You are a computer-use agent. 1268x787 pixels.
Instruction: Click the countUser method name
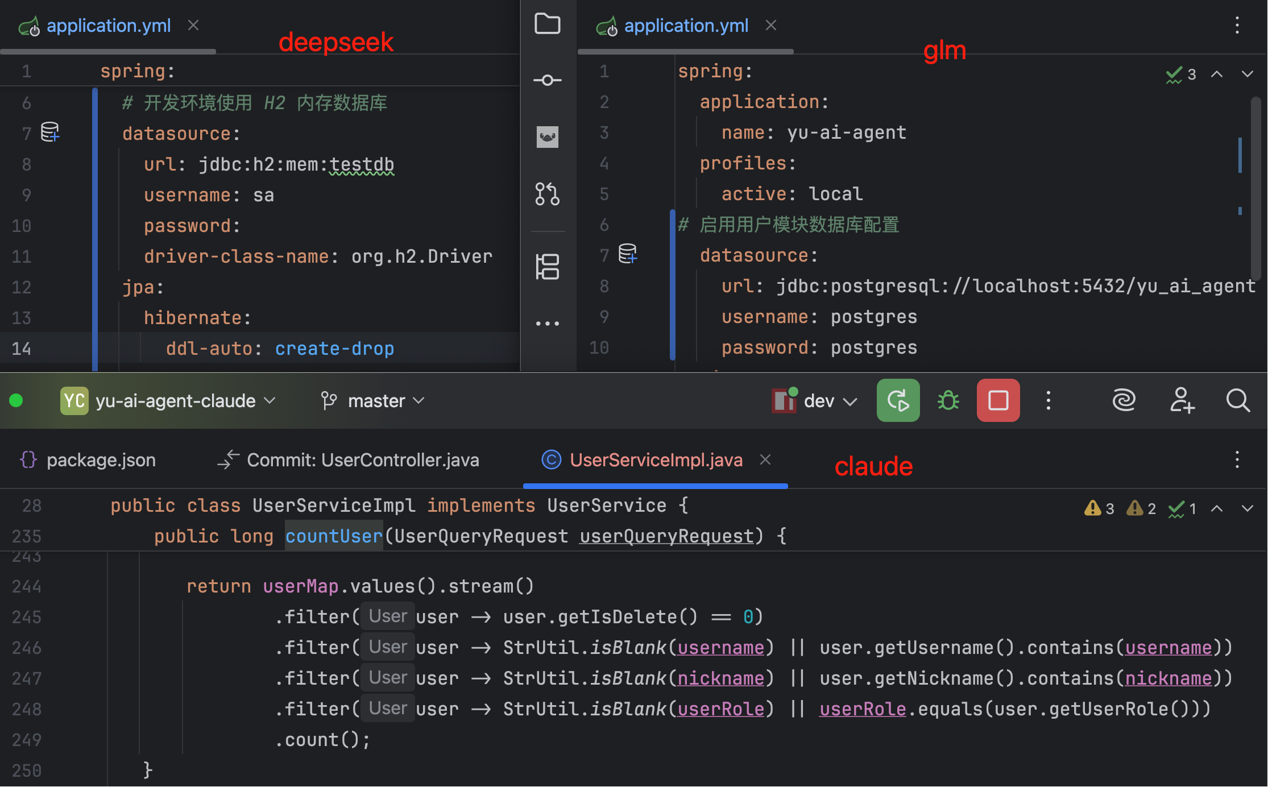coord(333,536)
